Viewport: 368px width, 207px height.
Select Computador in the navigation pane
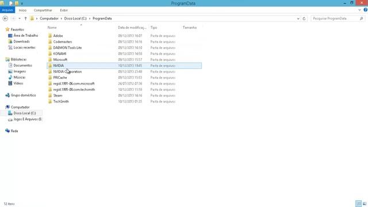click(x=20, y=108)
